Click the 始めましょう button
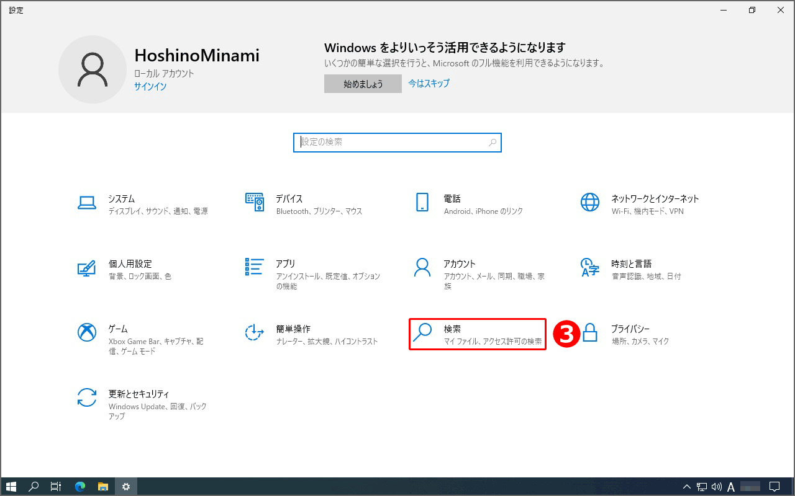The image size is (795, 496). 363,84
